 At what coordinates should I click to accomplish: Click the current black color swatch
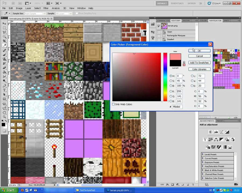tap(175, 63)
